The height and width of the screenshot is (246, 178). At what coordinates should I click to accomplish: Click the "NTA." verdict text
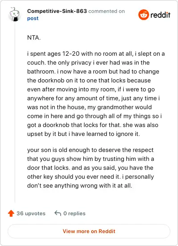tap(34, 37)
